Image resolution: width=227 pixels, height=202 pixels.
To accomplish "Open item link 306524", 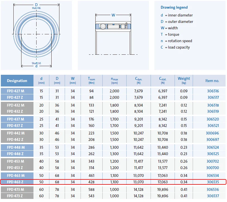I will click(x=212, y=147).
